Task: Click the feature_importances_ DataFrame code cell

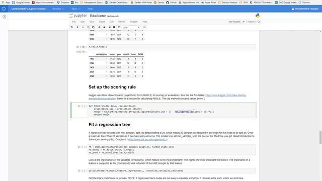Action: click(172, 171)
